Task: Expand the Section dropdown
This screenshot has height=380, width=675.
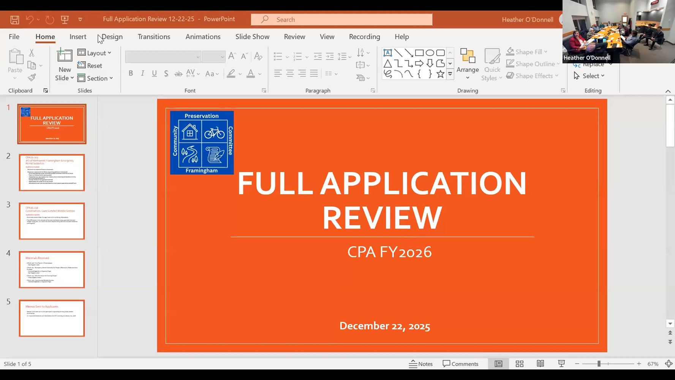Action: 95,78
